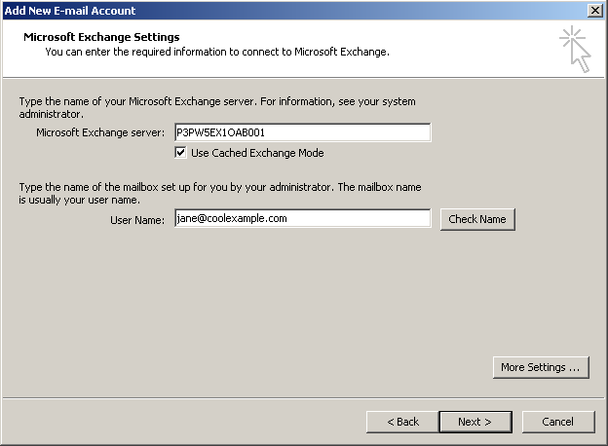Cancel the account setup
608x446 pixels.
pos(558,422)
